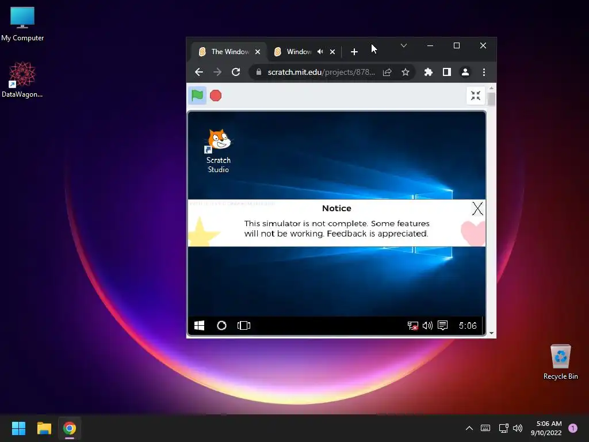Image resolution: width=589 pixels, height=442 pixels.
Task: Click the simulated volume speaker icon
Action: coord(427,326)
